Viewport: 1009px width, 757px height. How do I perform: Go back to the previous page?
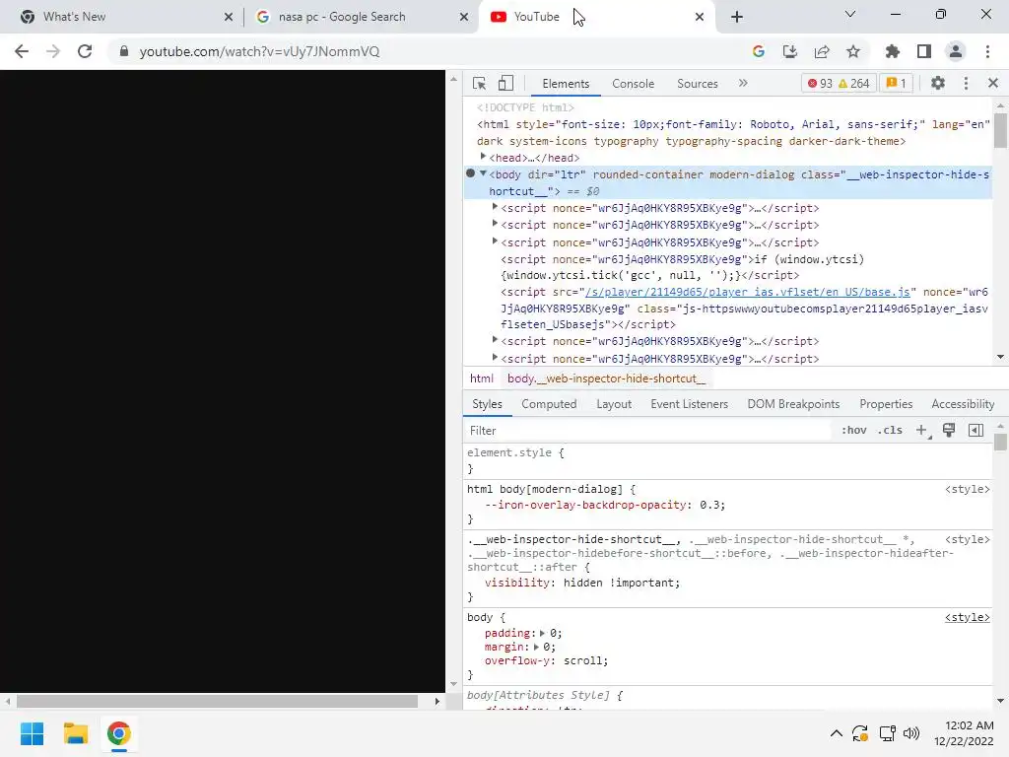[x=22, y=51]
